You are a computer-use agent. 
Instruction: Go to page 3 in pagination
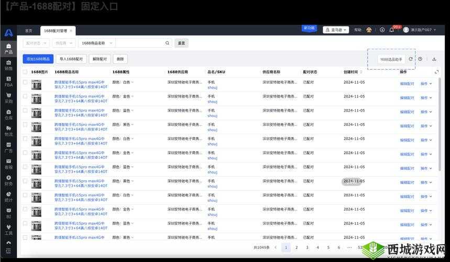(x=307, y=247)
